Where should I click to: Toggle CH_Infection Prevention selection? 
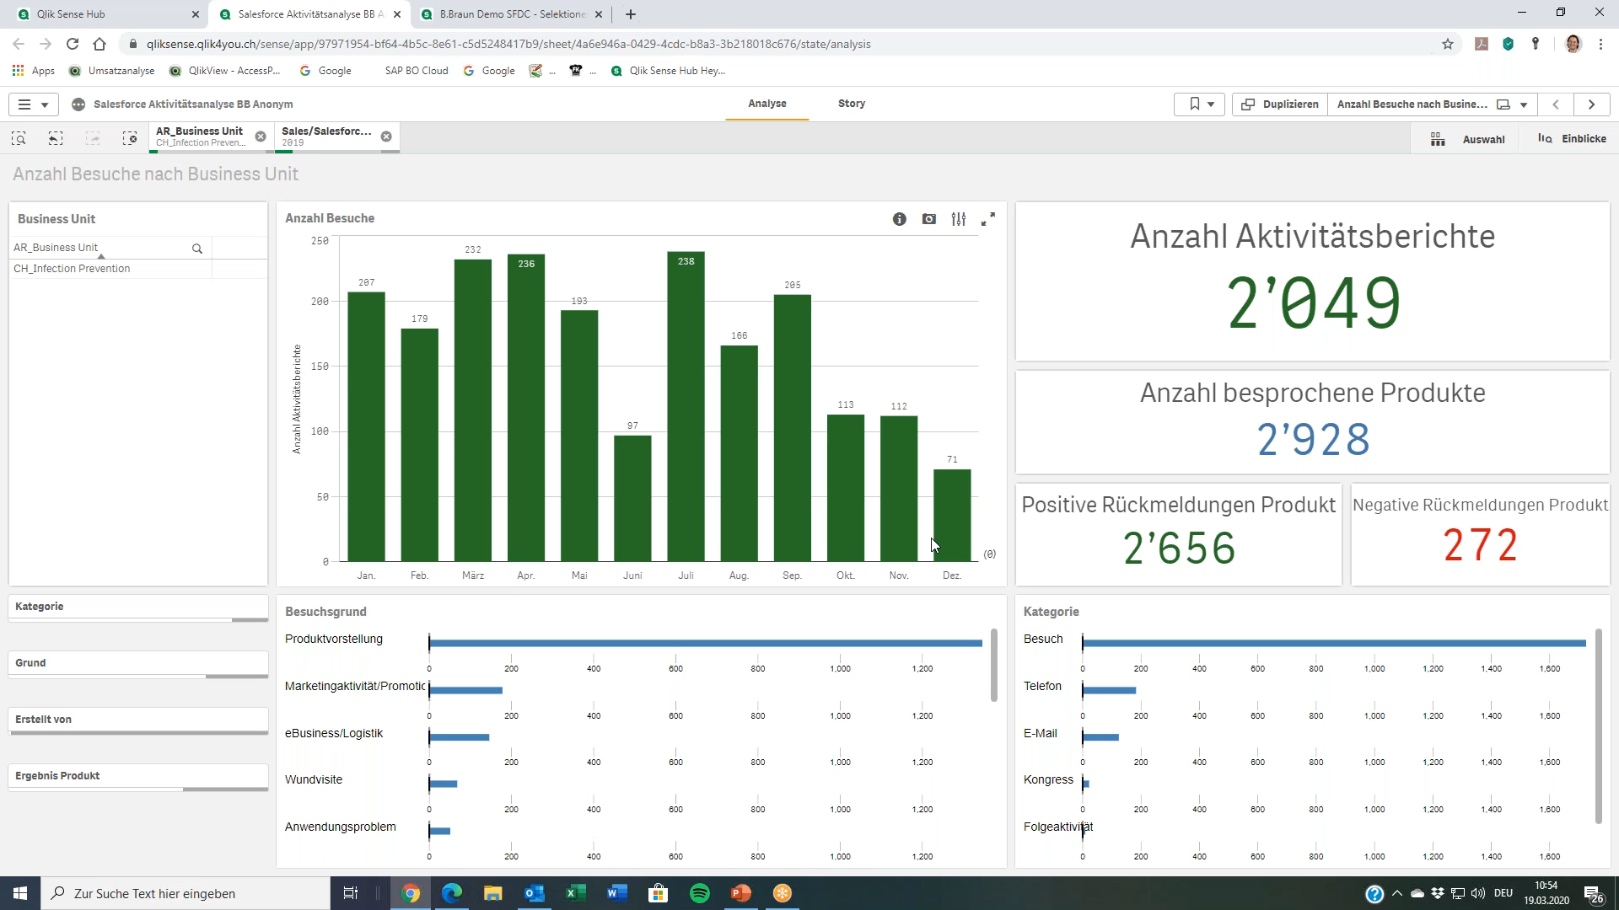73,268
